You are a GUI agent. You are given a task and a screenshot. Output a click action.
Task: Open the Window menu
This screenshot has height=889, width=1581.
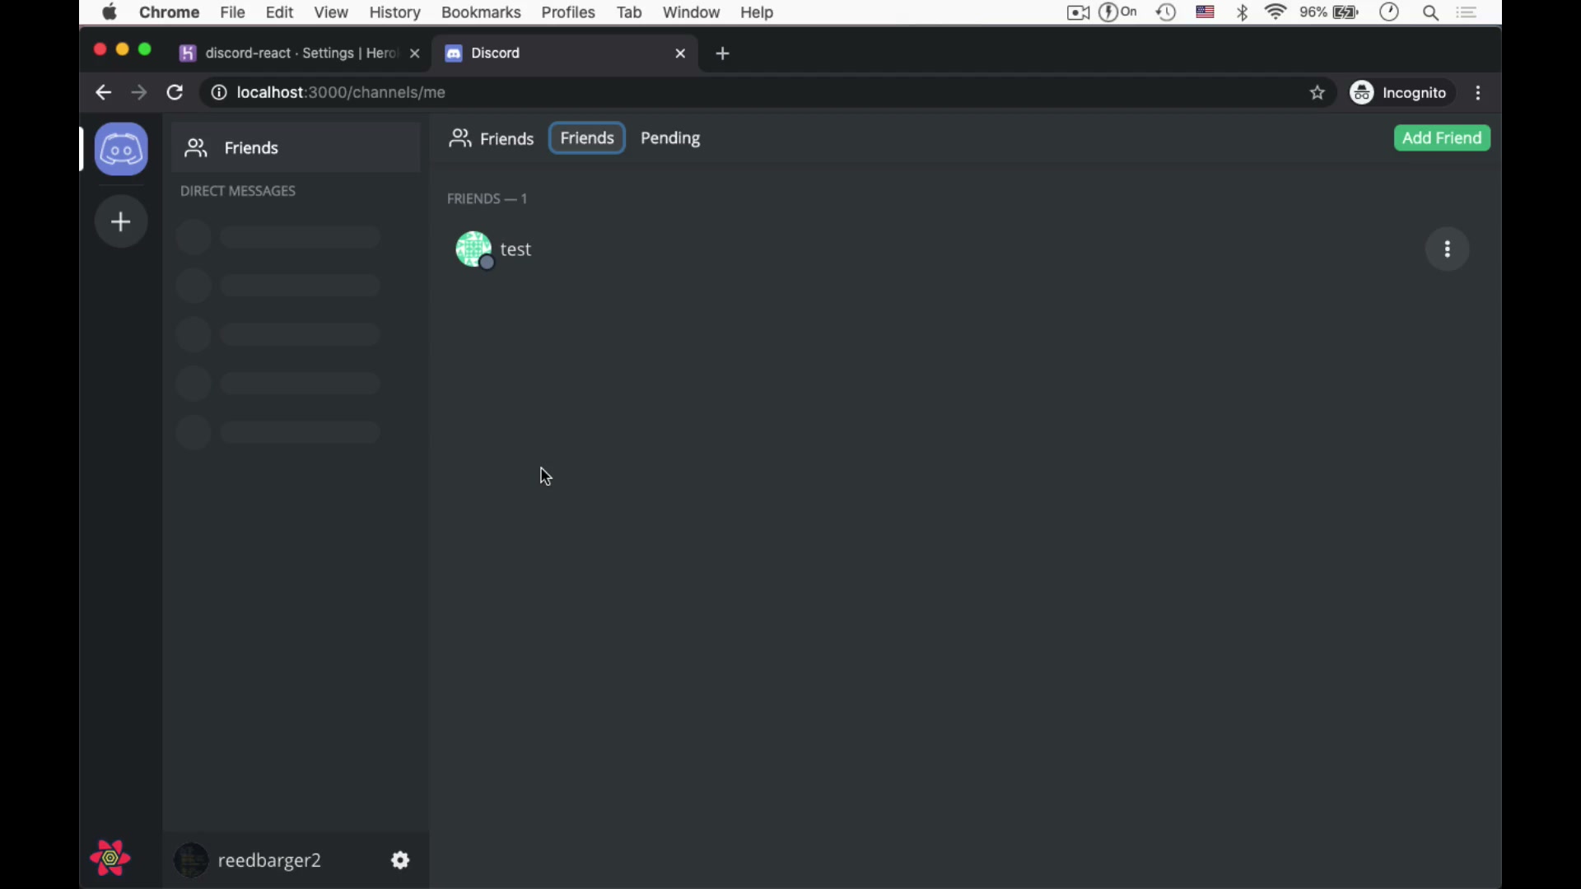click(x=691, y=12)
